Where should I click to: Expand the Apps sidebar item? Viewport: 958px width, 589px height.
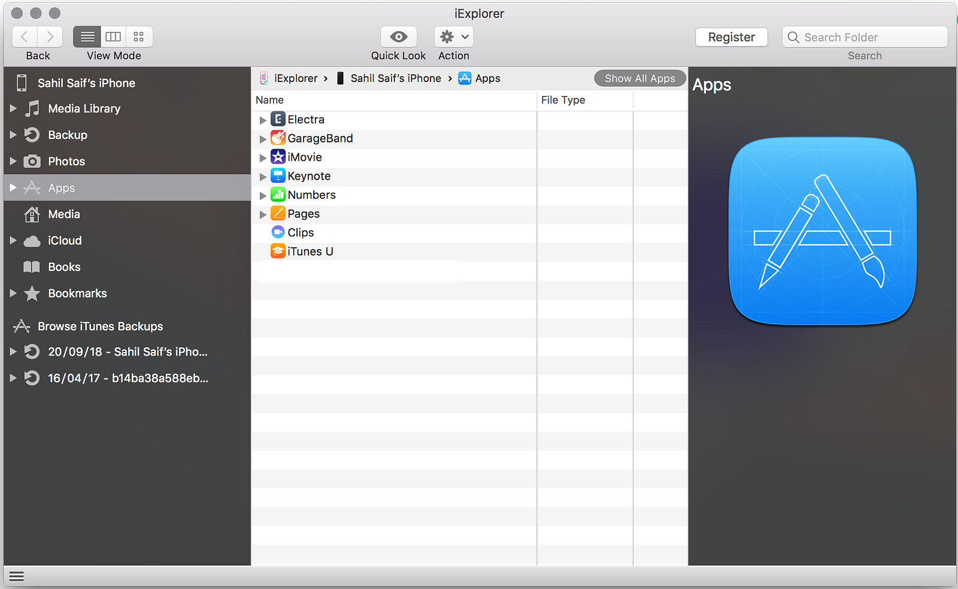(13, 187)
